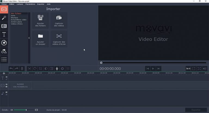Click the zoom out timeline icon
Viewport: 209px width, 113px height.
click(12, 110)
